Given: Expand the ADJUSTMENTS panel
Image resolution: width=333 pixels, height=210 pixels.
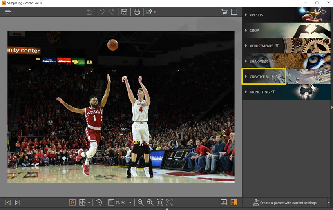Looking at the screenshot, I should tap(286, 46).
